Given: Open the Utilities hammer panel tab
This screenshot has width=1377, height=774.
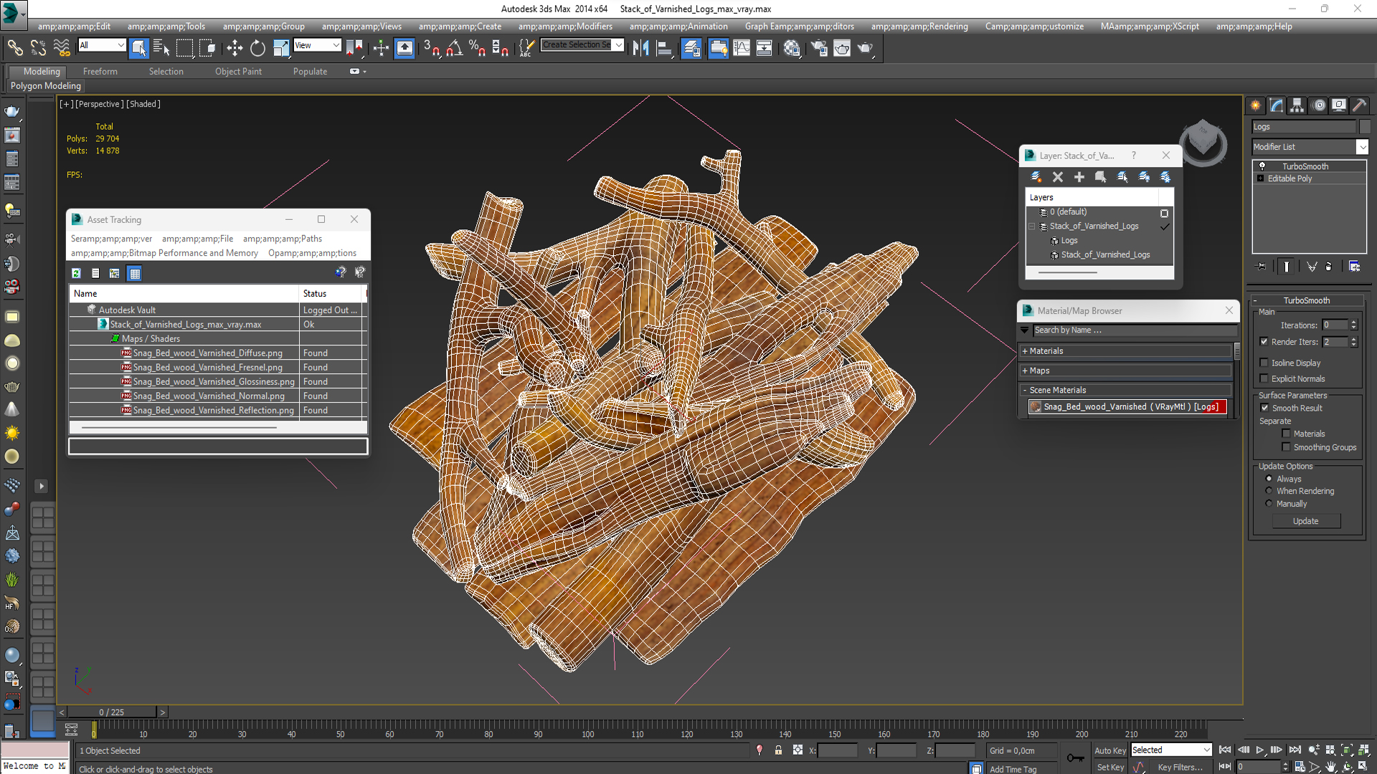Looking at the screenshot, I should point(1360,105).
